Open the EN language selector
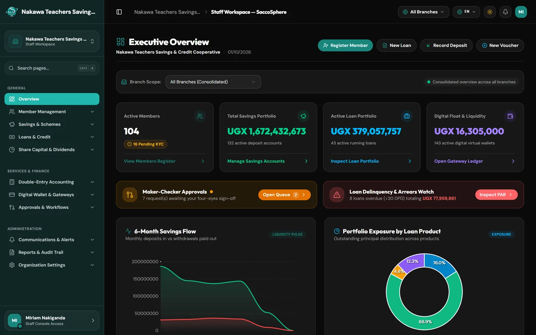This screenshot has width=536, height=335. tap(466, 12)
